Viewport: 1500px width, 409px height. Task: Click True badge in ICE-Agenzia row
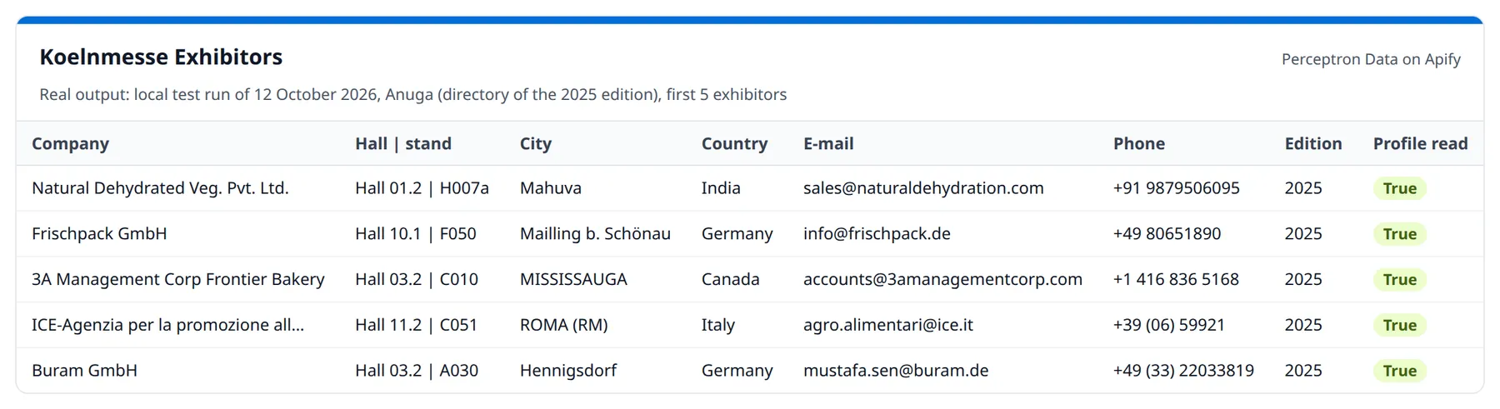click(x=1400, y=325)
